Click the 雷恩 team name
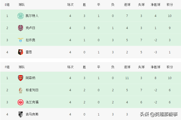Viewport: 181px width, 120px height. pyautogui.click(x=29, y=52)
